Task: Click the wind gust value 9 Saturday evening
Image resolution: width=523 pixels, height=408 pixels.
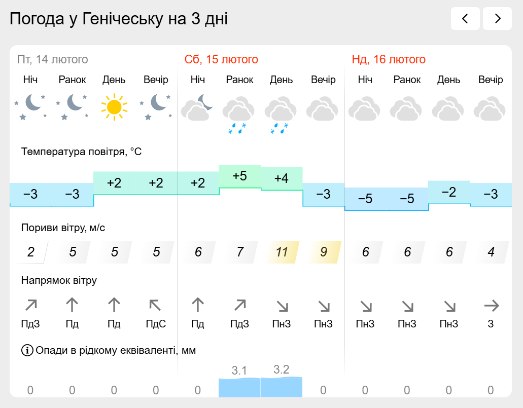Action: tap(324, 252)
